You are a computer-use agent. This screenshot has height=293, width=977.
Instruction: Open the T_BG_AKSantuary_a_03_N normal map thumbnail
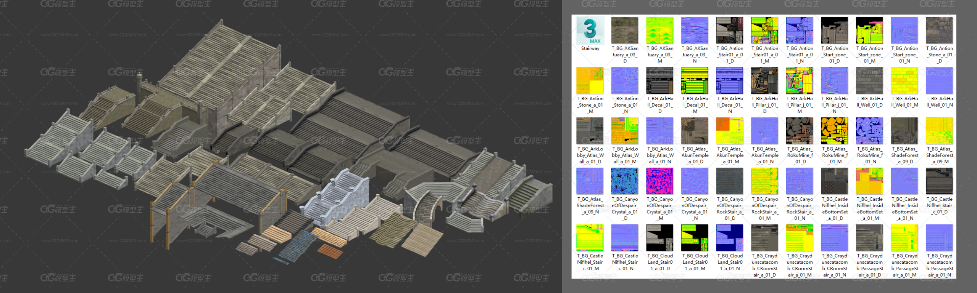pyautogui.click(x=695, y=30)
